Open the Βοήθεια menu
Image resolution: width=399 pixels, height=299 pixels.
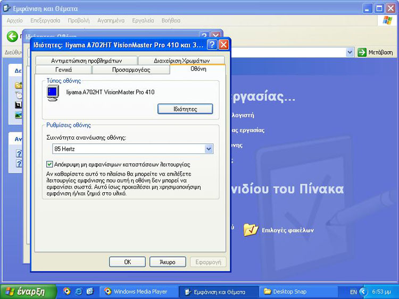[x=171, y=21]
